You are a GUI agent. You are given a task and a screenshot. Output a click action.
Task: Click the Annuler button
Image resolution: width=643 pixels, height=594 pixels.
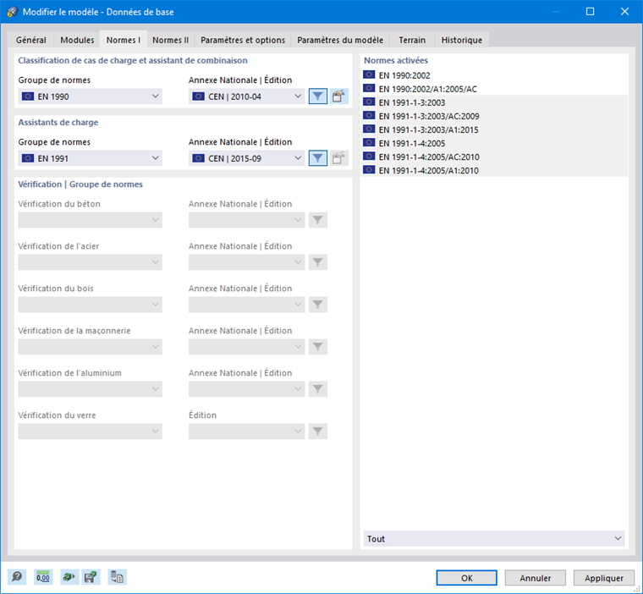coord(536,578)
